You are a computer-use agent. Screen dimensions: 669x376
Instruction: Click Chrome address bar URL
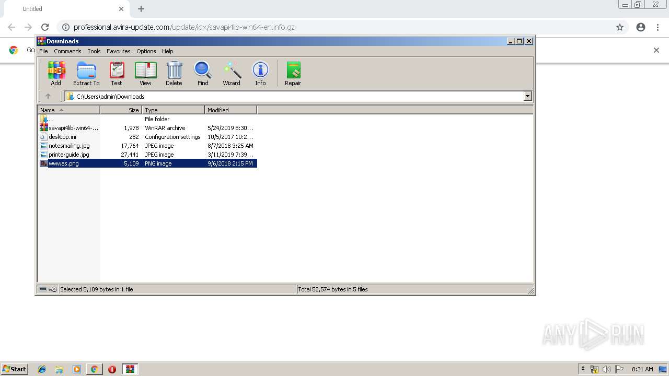point(184,27)
